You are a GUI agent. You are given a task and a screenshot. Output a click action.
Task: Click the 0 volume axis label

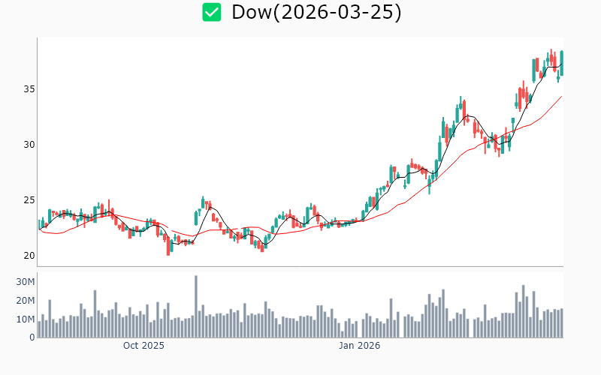pos(32,337)
